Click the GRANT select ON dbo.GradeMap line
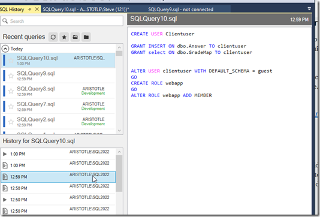The image size is (320, 217). (x=191, y=53)
